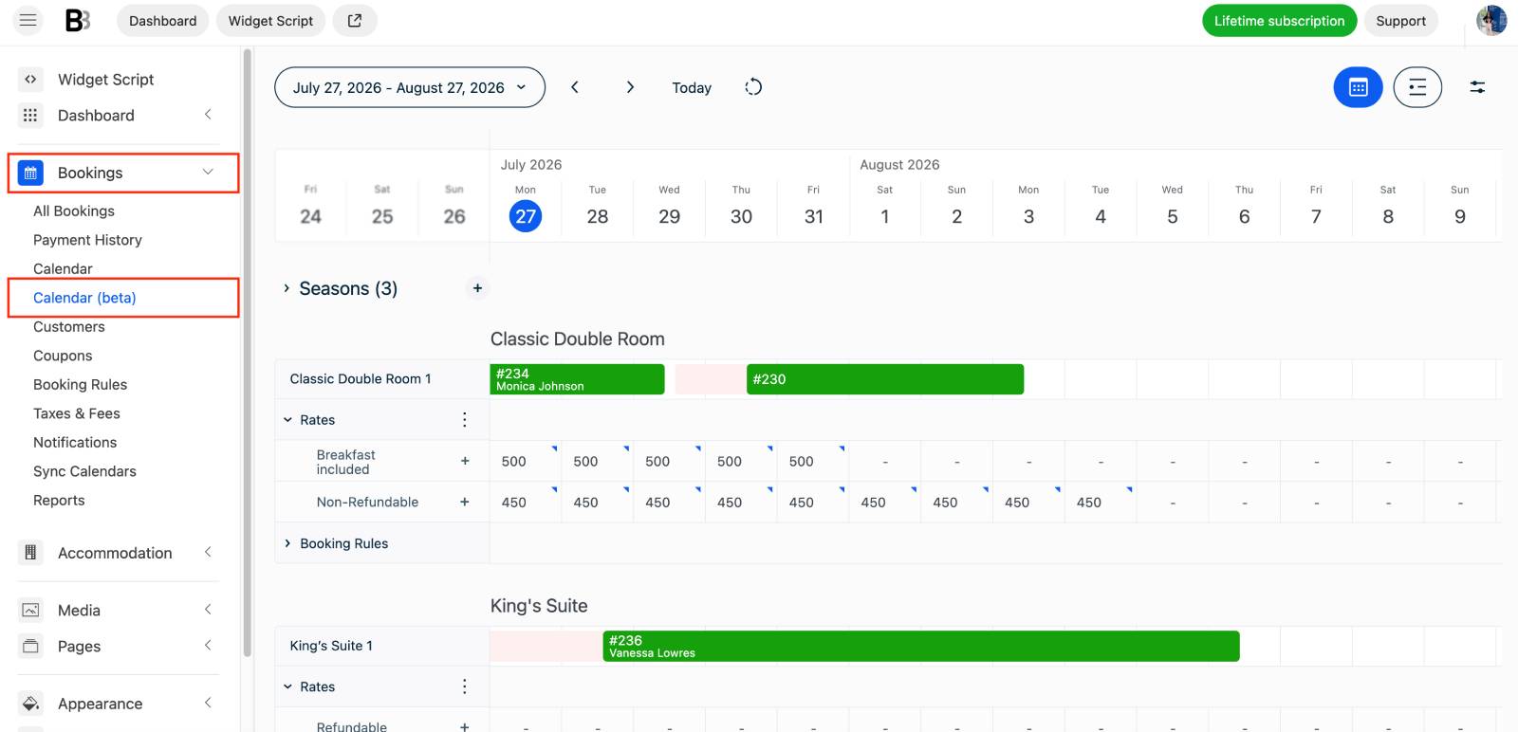
Task: Click the Widget Script top button
Action: 270,21
